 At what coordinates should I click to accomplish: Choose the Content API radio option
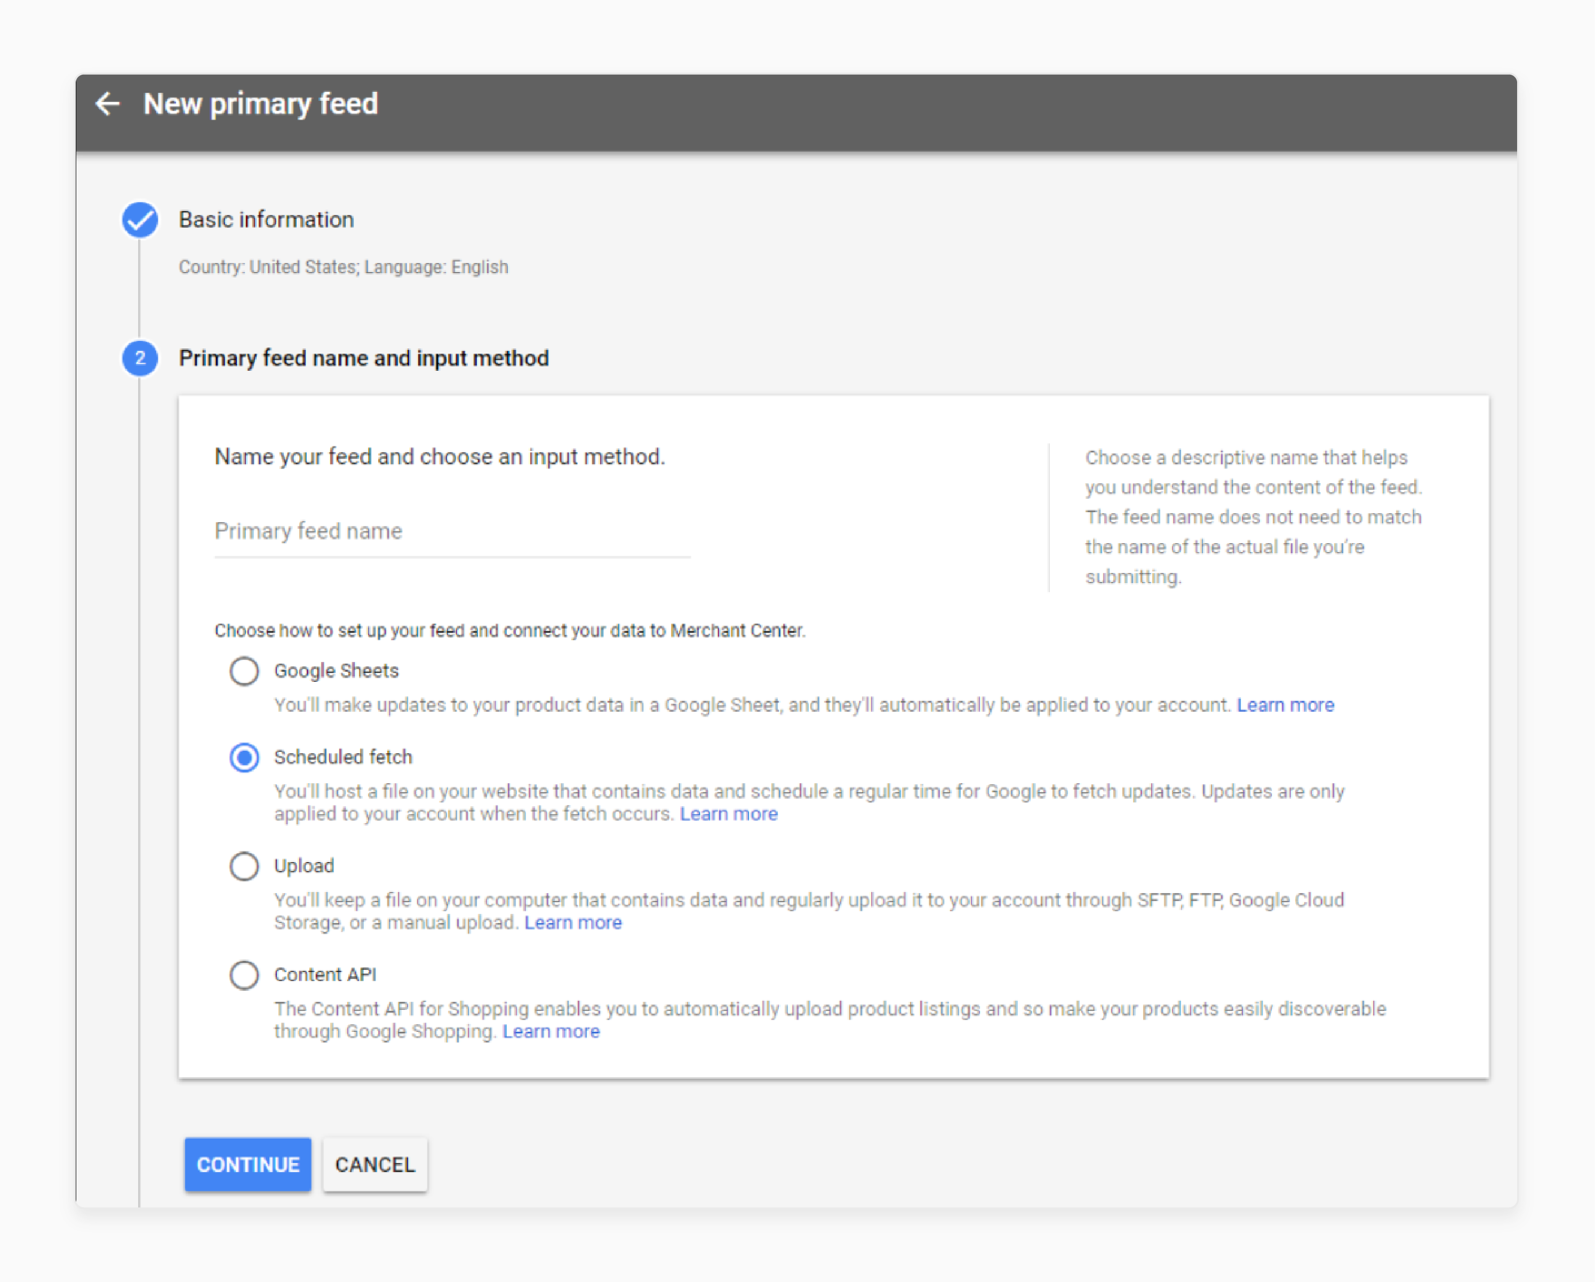pyautogui.click(x=244, y=974)
